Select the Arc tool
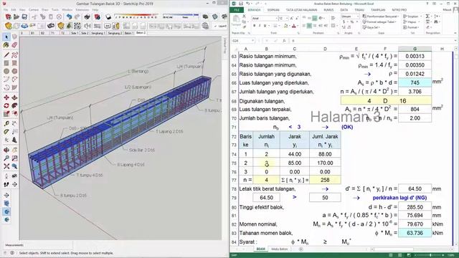This screenshot has height=258, width=459. pos(6,80)
